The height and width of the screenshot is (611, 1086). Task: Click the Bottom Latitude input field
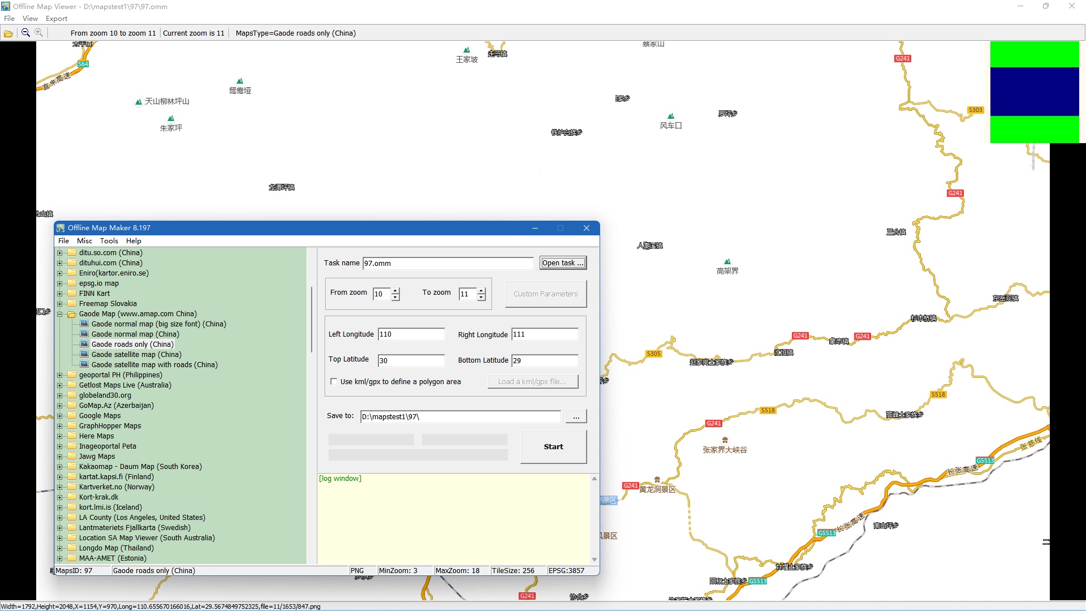pos(545,360)
